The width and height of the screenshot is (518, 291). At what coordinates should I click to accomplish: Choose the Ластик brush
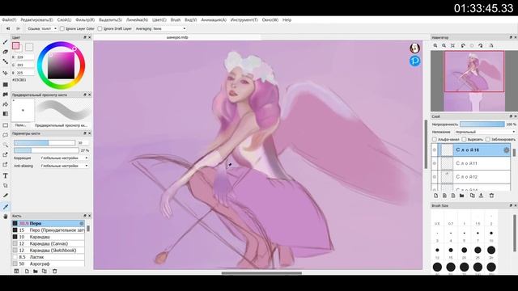(x=49, y=257)
